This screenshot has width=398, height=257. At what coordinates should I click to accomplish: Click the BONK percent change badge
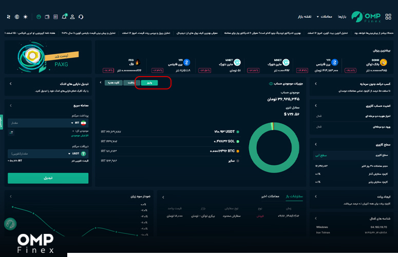click(350, 70)
